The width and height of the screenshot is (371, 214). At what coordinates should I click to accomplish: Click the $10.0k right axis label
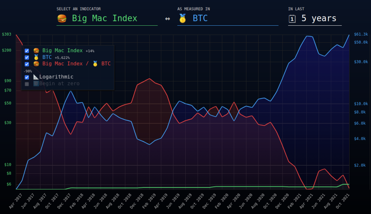click(x=361, y=104)
